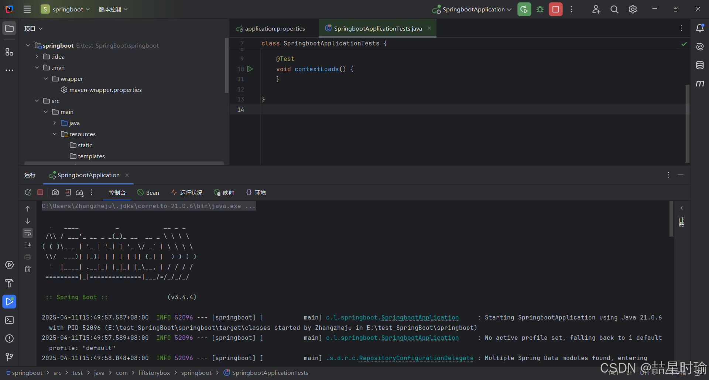The width and height of the screenshot is (709, 380).
Task: Open Database tool window icon
Action: tap(700, 65)
